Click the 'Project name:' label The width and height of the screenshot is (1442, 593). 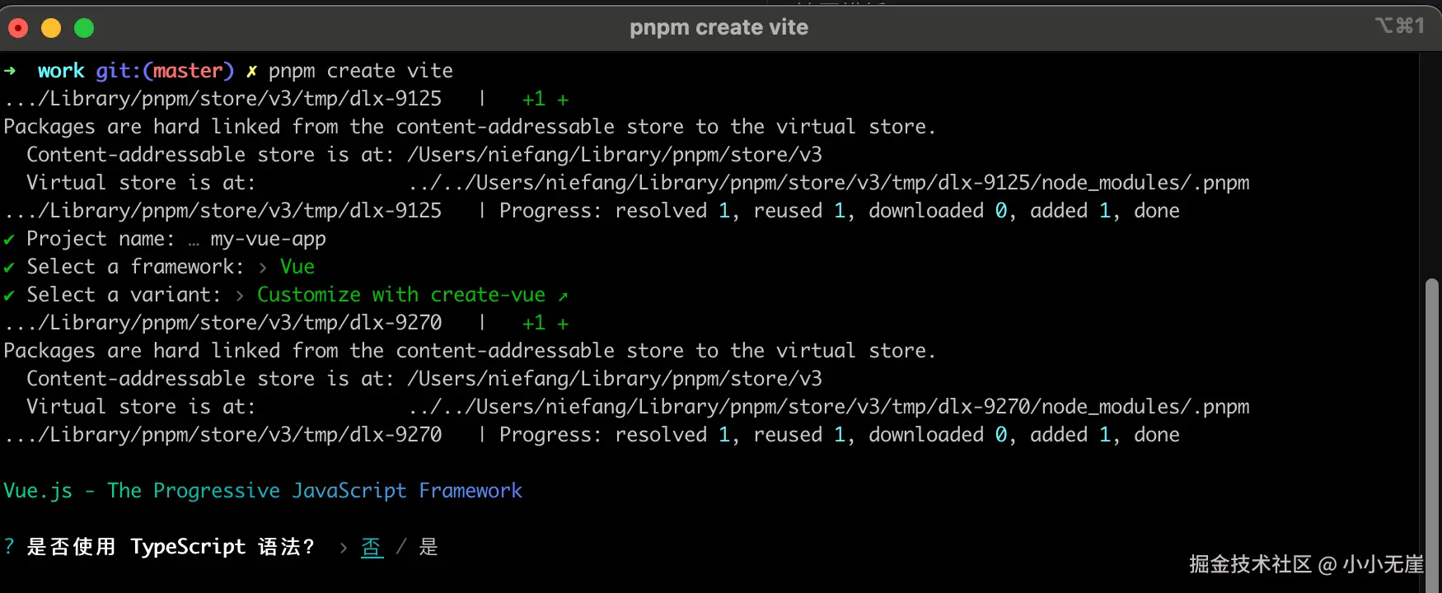click(x=101, y=239)
